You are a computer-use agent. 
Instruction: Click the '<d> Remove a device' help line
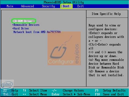point(104,71)
